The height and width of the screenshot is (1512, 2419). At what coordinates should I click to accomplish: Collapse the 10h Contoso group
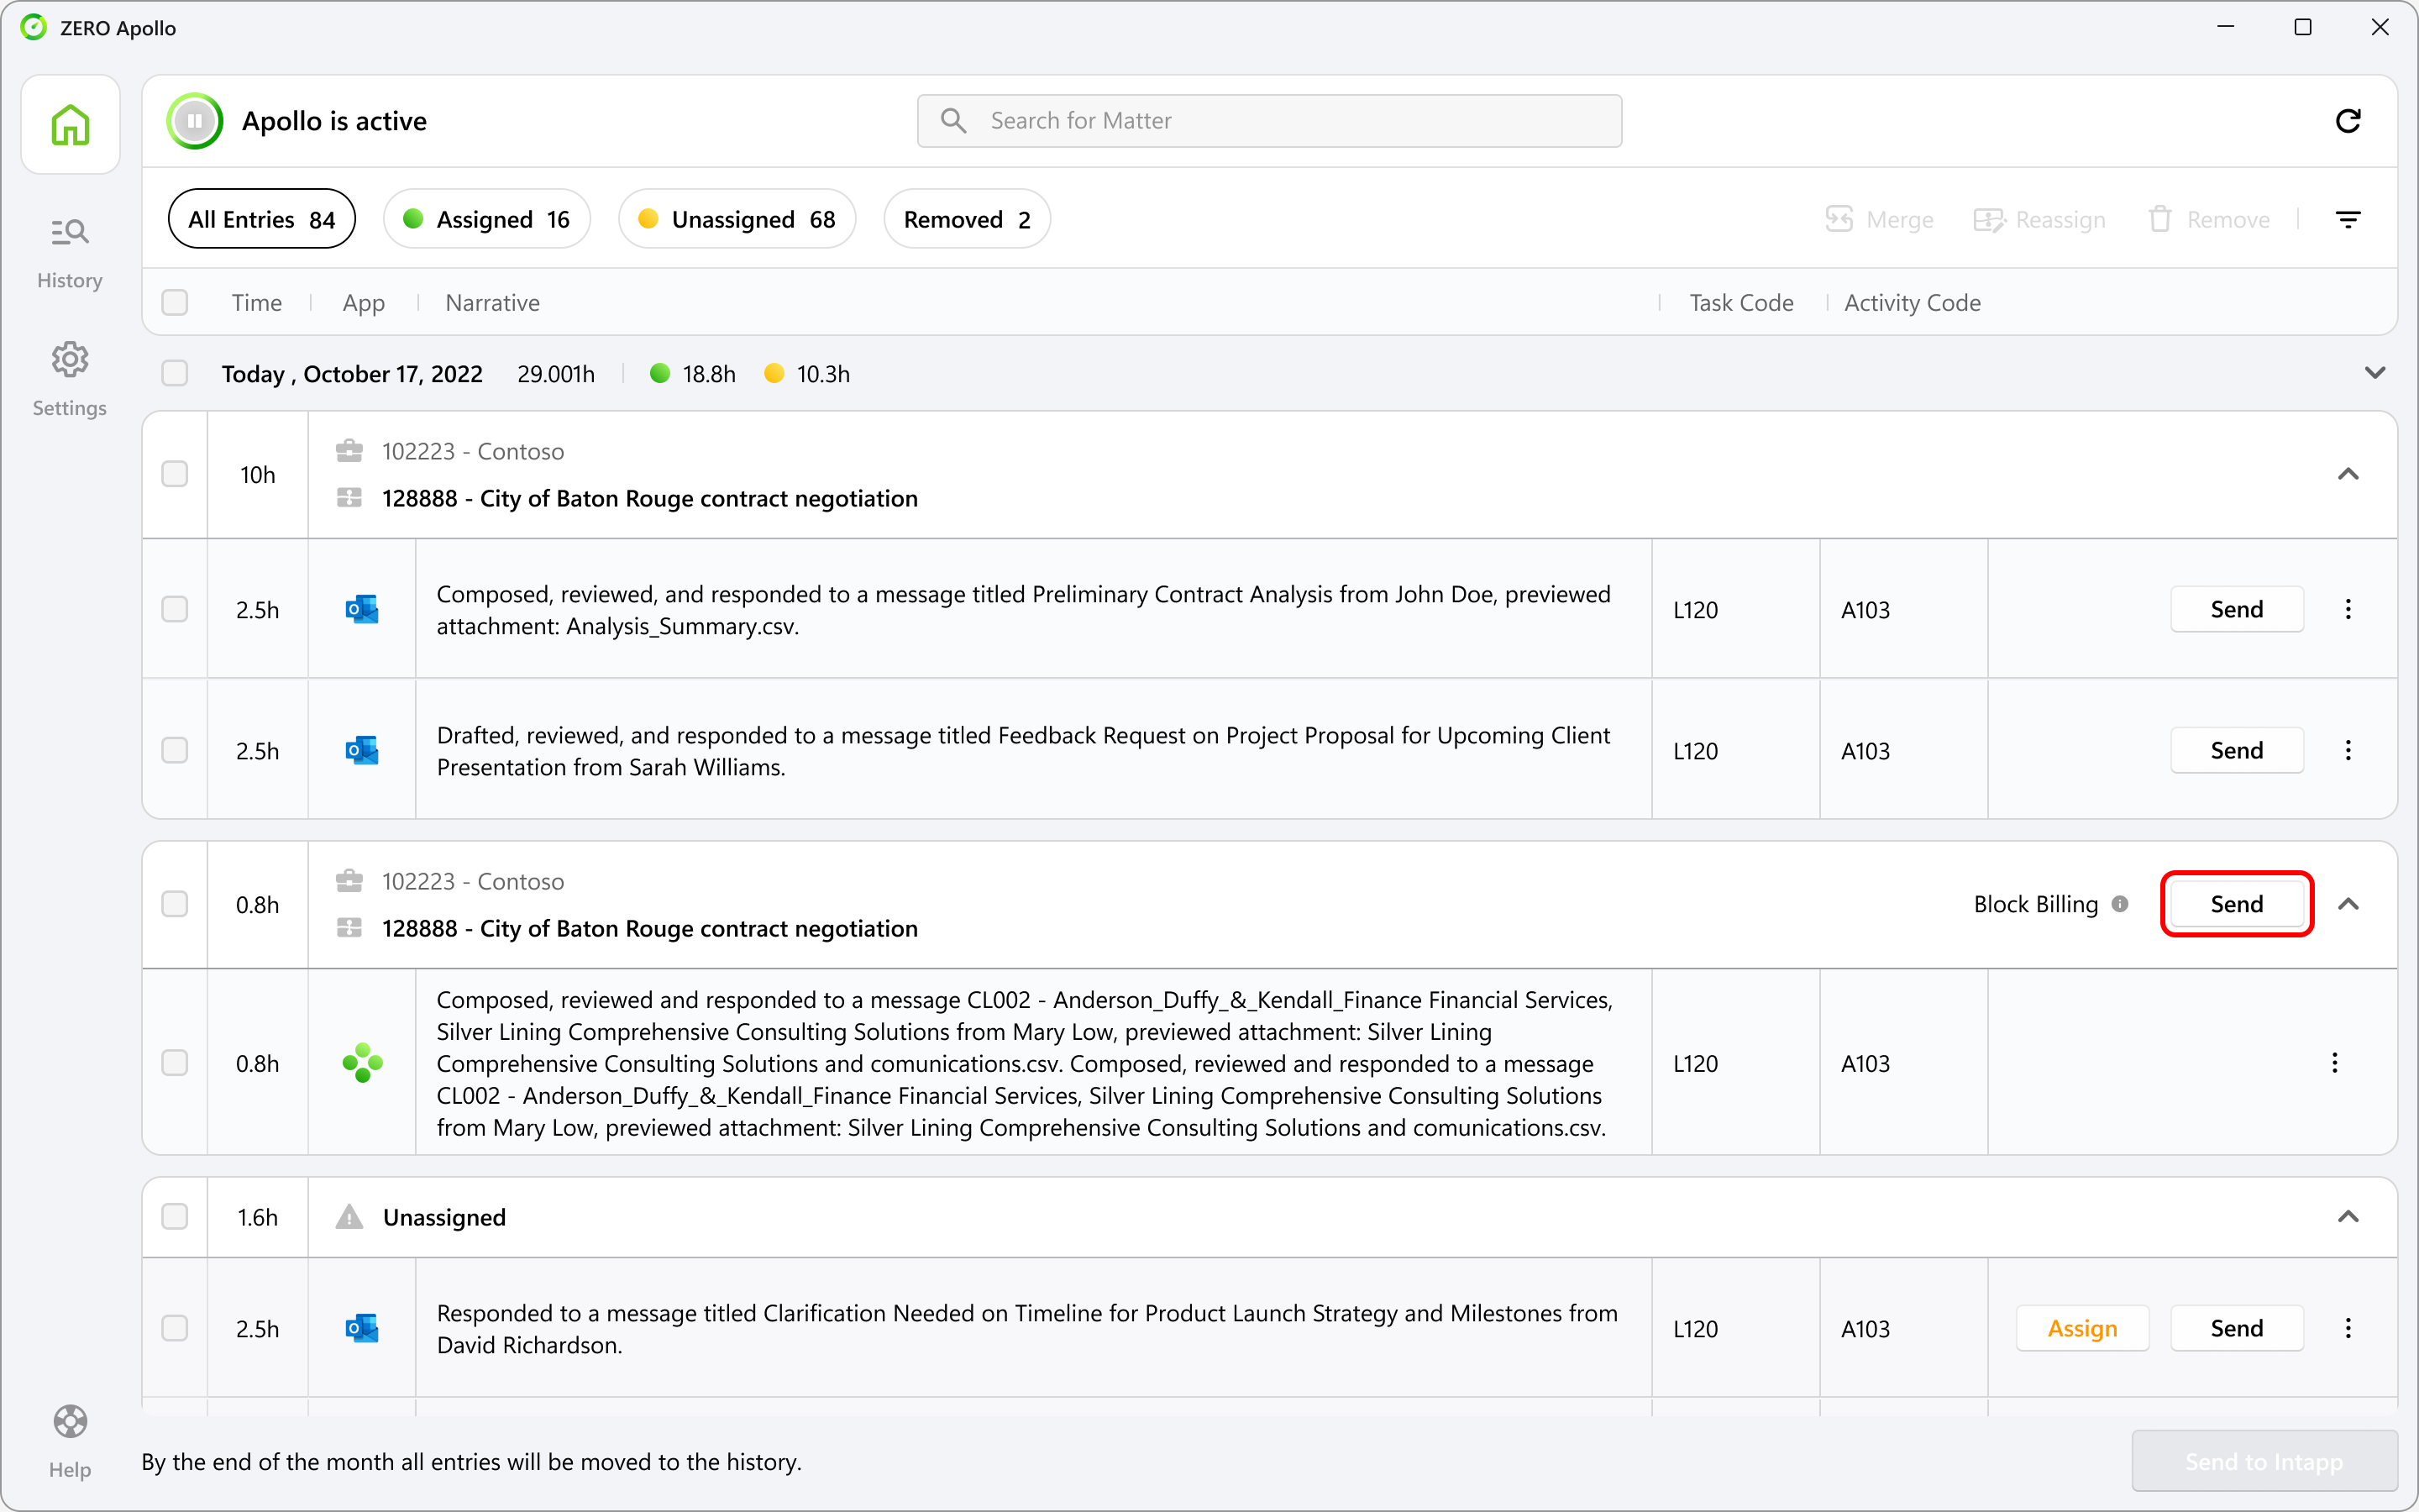[x=2348, y=474]
